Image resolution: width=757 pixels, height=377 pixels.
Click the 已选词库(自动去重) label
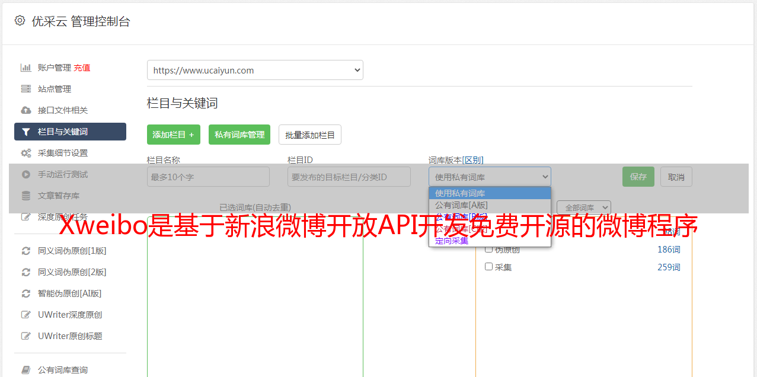tap(255, 207)
